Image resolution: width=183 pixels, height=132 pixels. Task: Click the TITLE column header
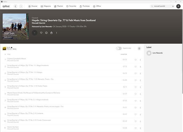pos(9,54)
